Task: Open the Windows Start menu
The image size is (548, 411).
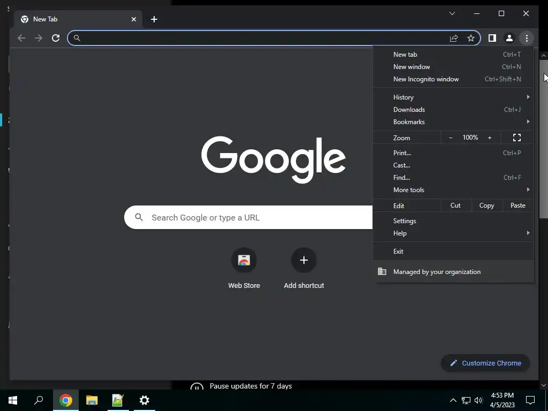Action: pyautogui.click(x=13, y=400)
